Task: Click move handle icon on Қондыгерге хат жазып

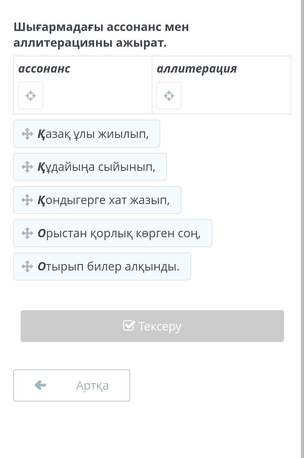Action: coord(27,200)
